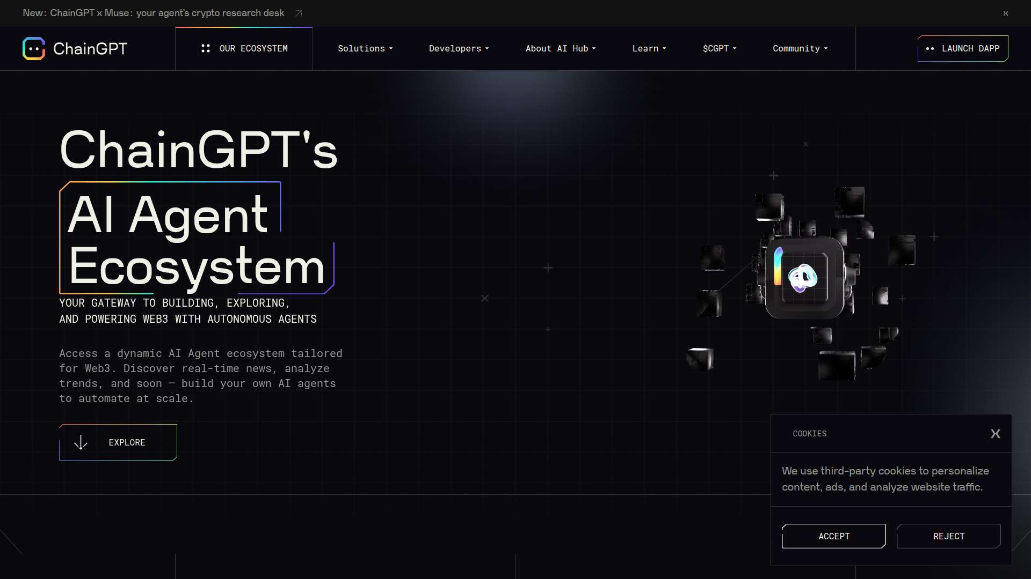The width and height of the screenshot is (1031, 579).
Task: Close the Cookies popup with X
Action: click(996, 434)
